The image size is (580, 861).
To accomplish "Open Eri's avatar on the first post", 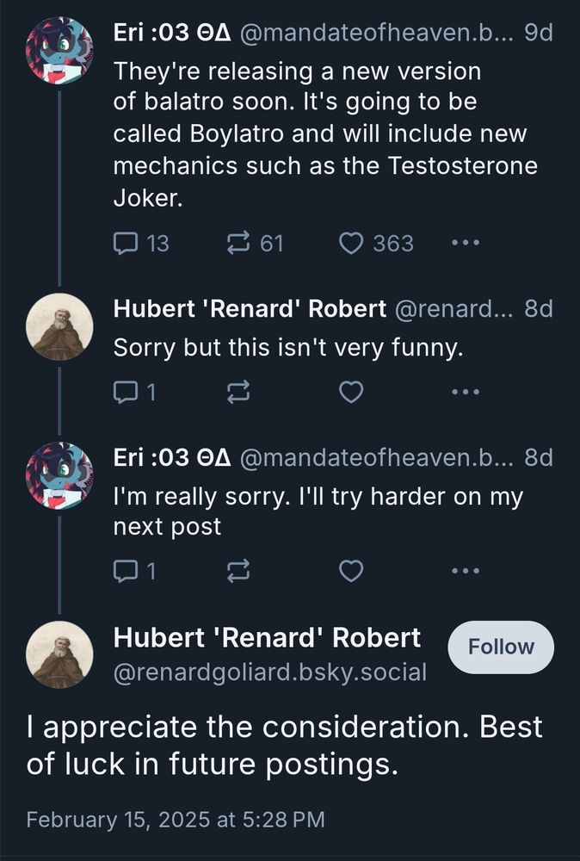I will (59, 50).
